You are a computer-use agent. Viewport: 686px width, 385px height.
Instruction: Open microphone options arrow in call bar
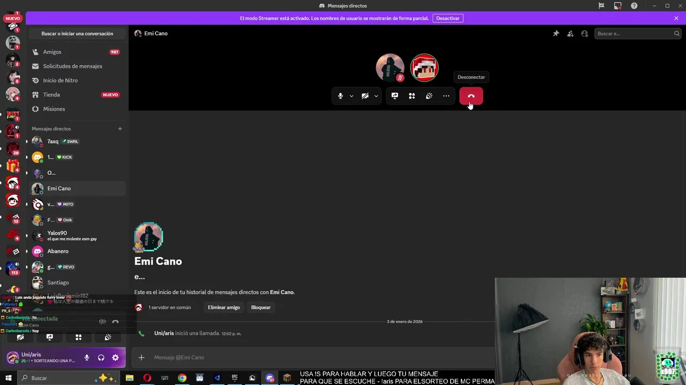pyautogui.click(x=352, y=96)
